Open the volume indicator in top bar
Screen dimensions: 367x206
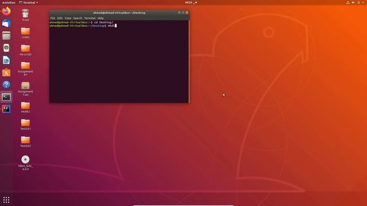point(353,2)
